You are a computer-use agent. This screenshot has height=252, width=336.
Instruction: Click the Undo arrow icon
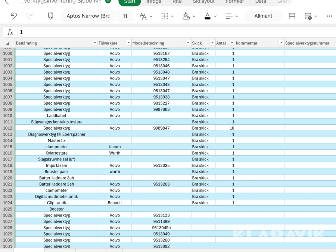click(14, 16)
